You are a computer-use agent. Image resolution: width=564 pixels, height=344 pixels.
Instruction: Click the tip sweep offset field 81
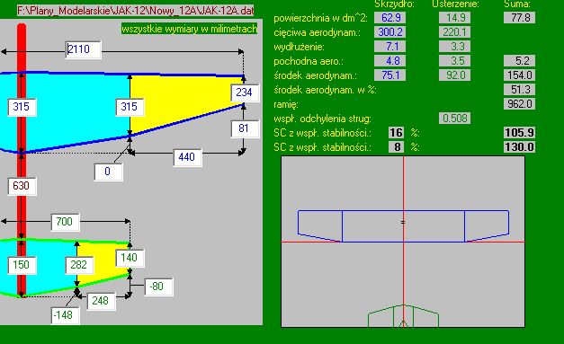[x=245, y=128]
